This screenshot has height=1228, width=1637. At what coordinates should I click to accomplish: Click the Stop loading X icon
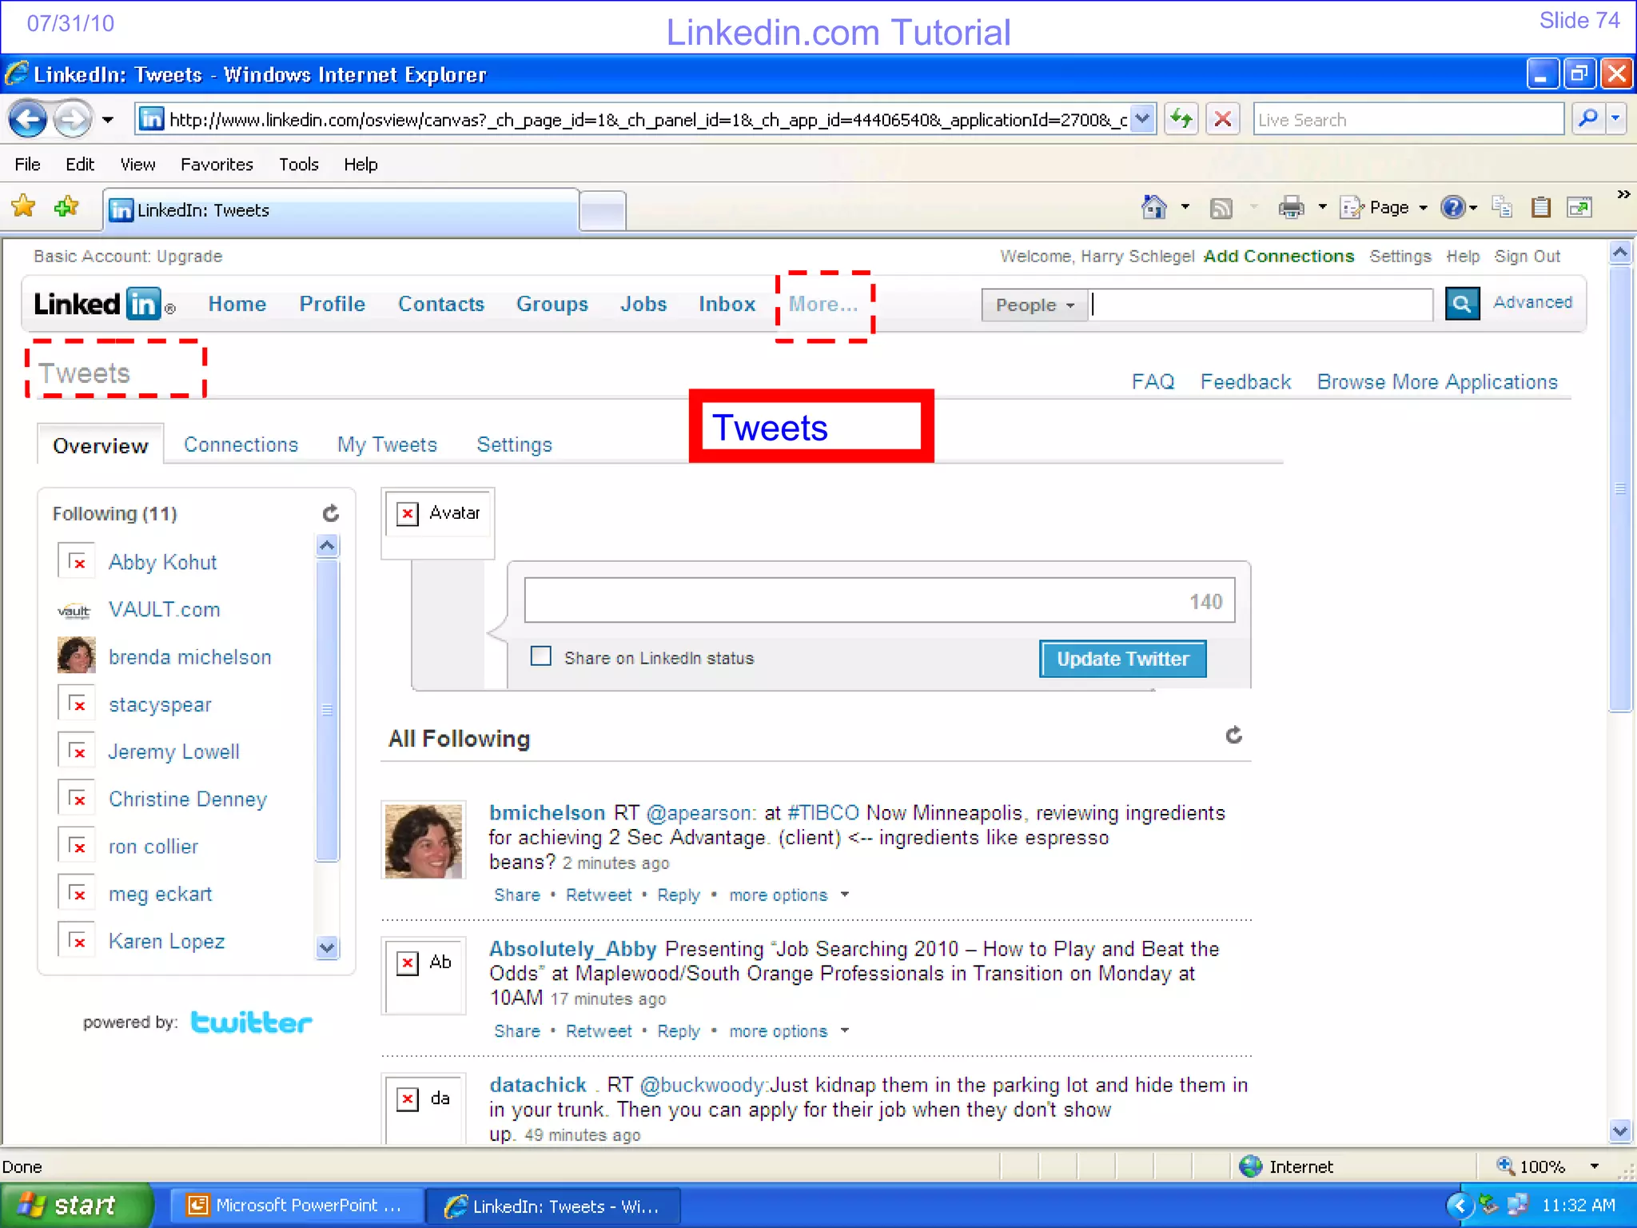[x=1222, y=120]
